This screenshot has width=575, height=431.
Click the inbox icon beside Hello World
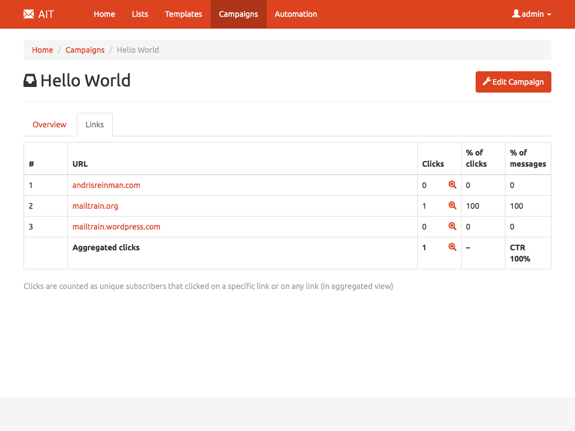[x=30, y=81]
